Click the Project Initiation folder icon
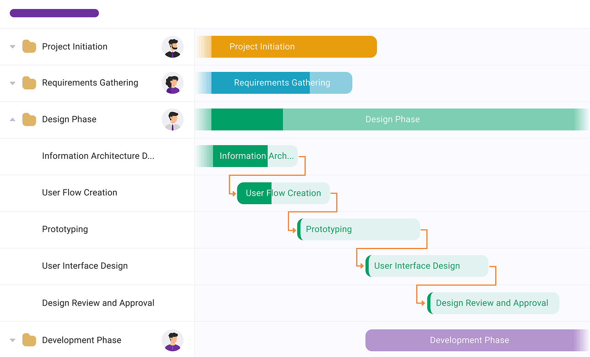 [29, 47]
